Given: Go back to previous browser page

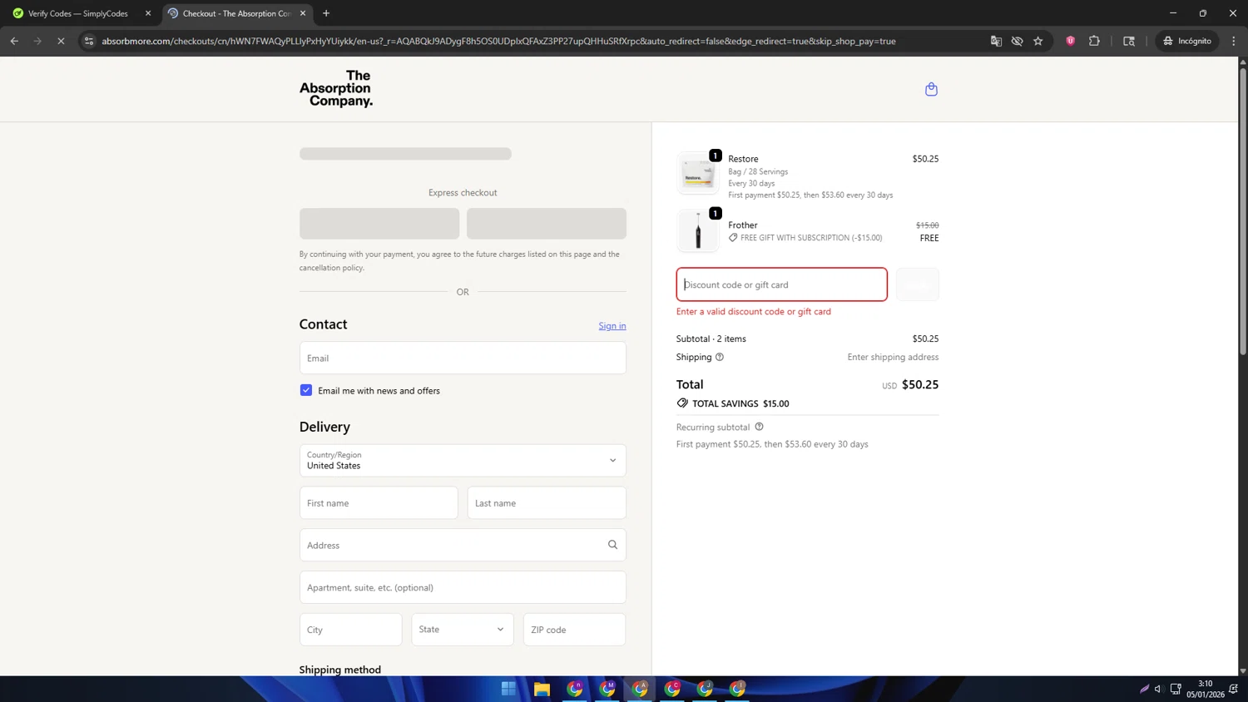Looking at the screenshot, I should (x=14, y=41).
